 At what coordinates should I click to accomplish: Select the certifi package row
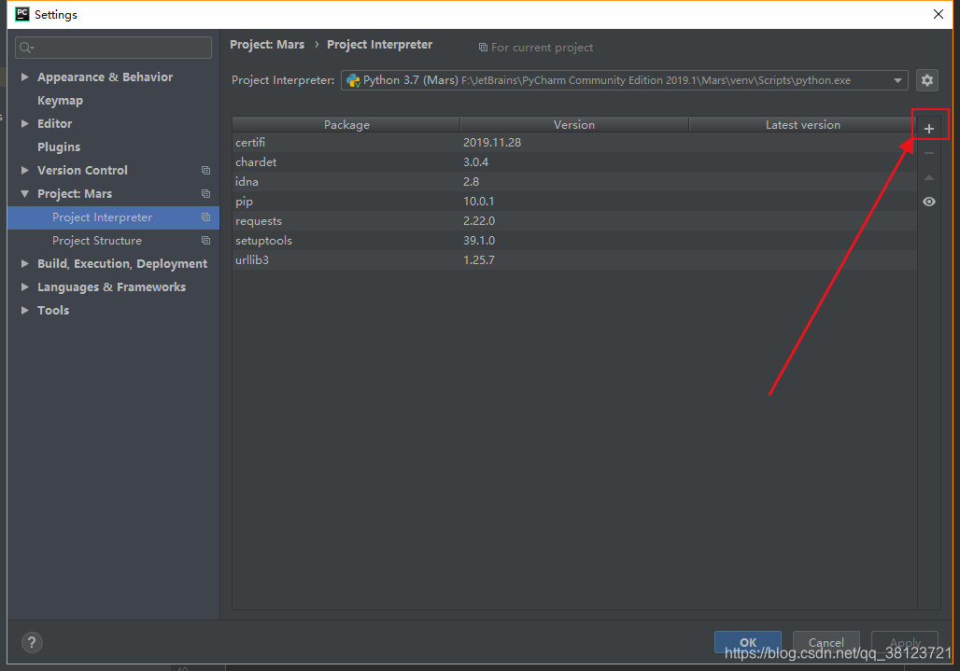click(x=574, y=143)
